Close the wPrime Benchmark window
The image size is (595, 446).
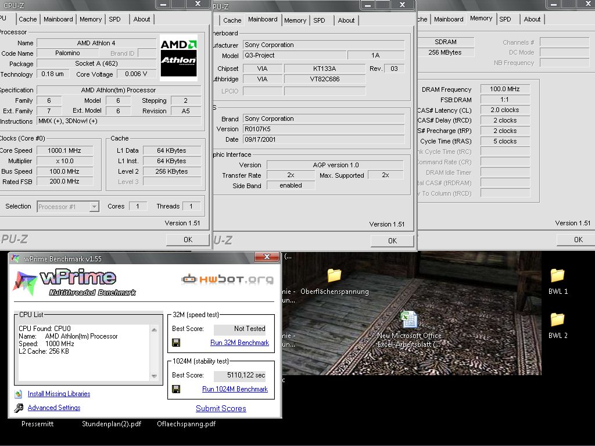[267, 257]
